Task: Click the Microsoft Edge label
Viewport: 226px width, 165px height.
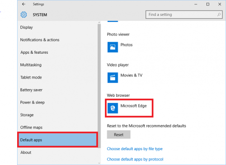Action: tap(133, 106)
